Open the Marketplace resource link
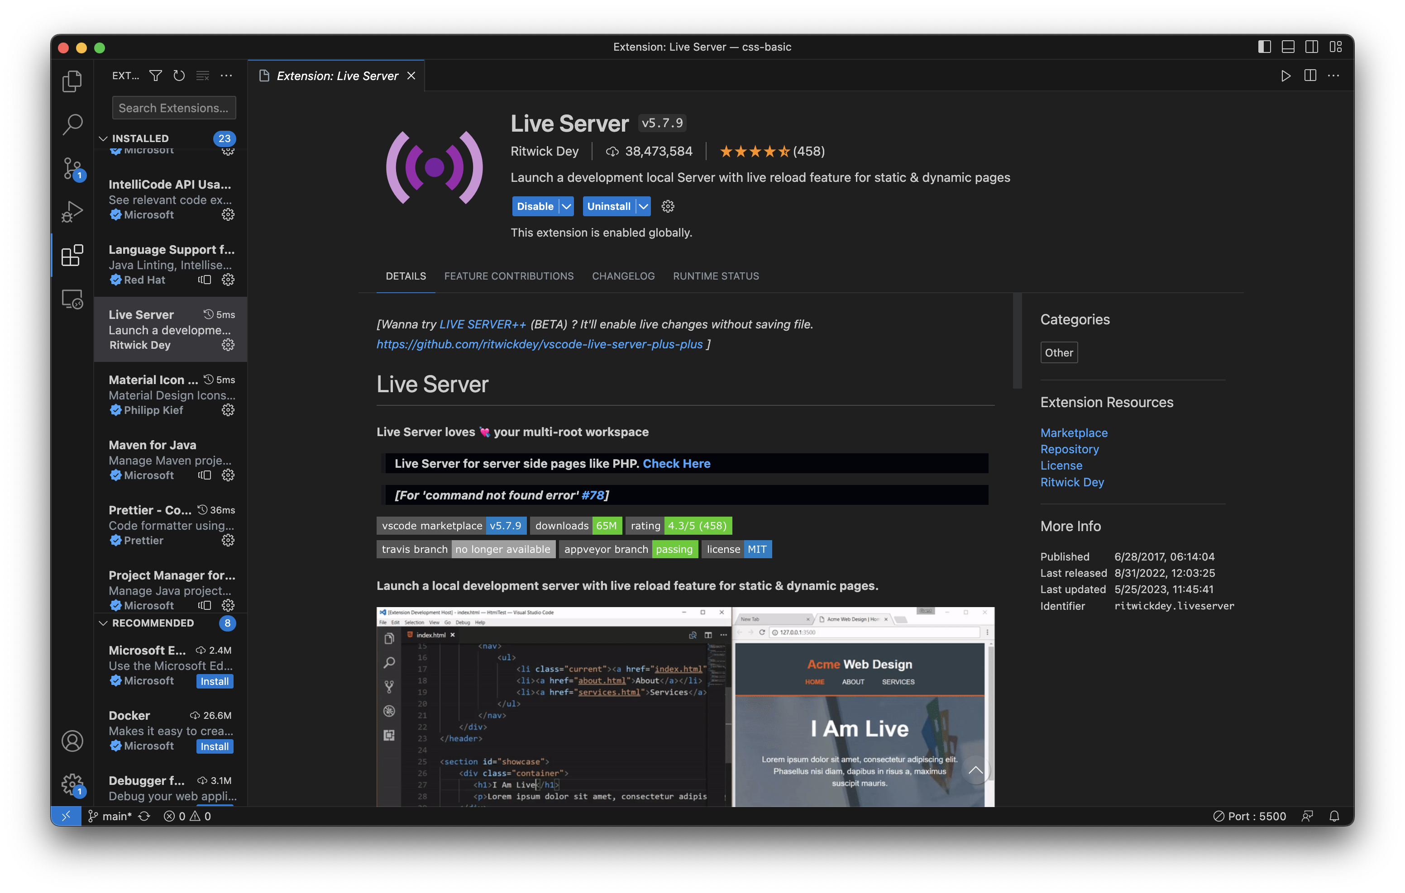The height and width of the screenshot is (893, 1405). pos(1074,433)
